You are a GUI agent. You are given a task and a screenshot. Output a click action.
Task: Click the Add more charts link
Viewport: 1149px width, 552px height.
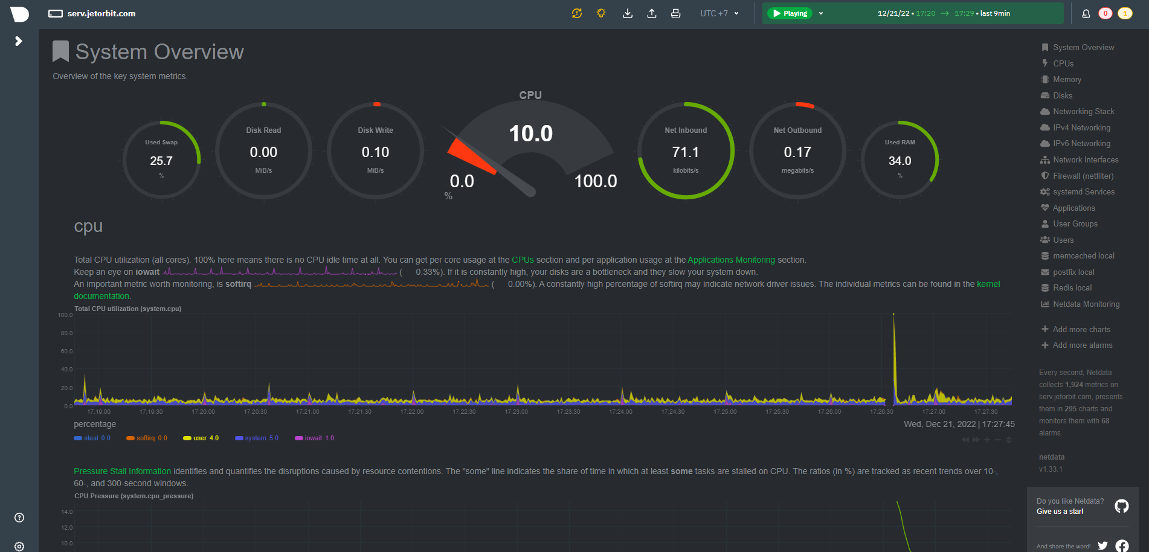coord(1081,329)
